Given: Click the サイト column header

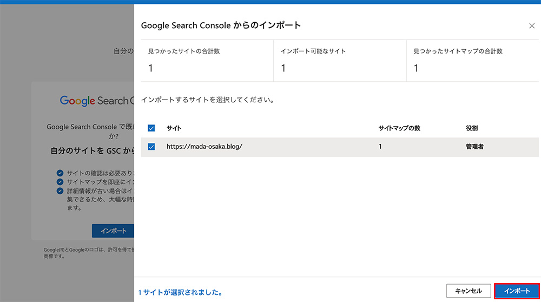Looking at the screenshot, I should pyautogui.click(x=174, y=128).
